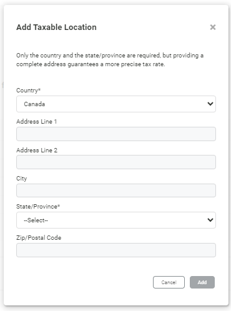Expand Country list via chevron arrow

pos(210,104)
